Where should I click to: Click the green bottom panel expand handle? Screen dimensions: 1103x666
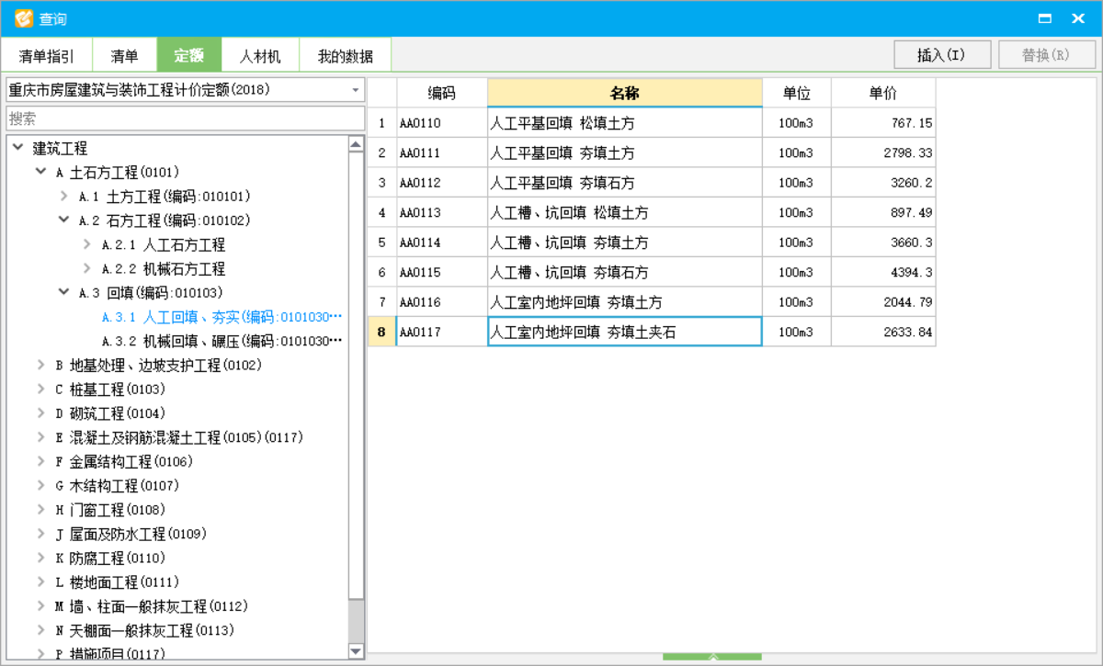click(712, 656)
